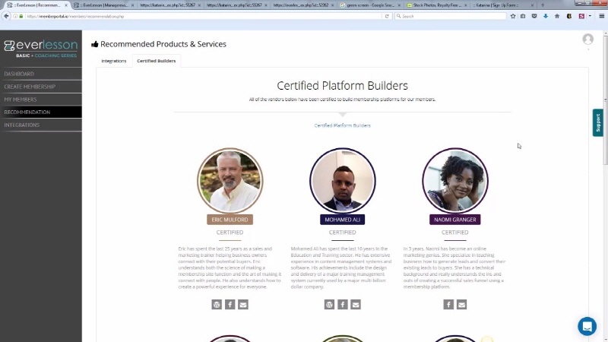Click the pink S extension icon
Viewport: 608px width, 342px height.
pos(581,16)
